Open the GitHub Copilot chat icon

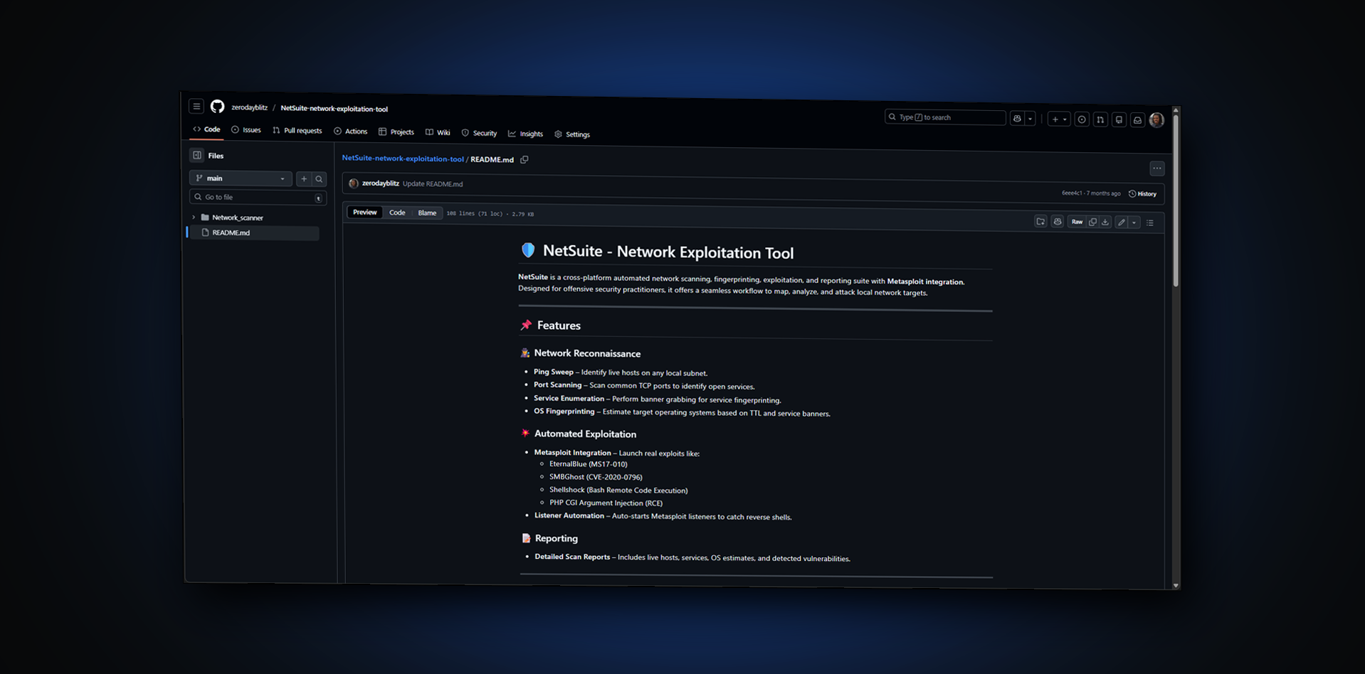(x=1016, y=118)
